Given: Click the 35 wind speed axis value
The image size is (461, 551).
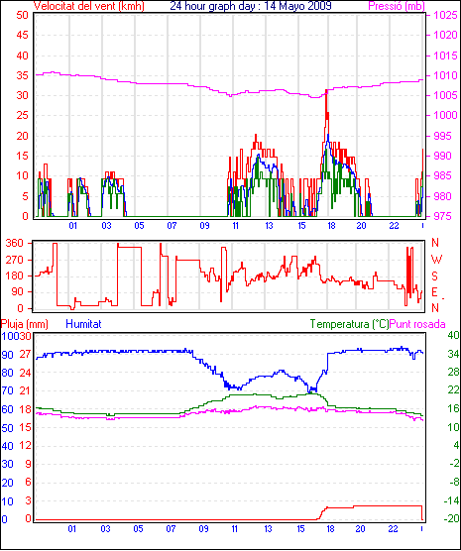Looking at the screenshot, I should coord(22,75).
